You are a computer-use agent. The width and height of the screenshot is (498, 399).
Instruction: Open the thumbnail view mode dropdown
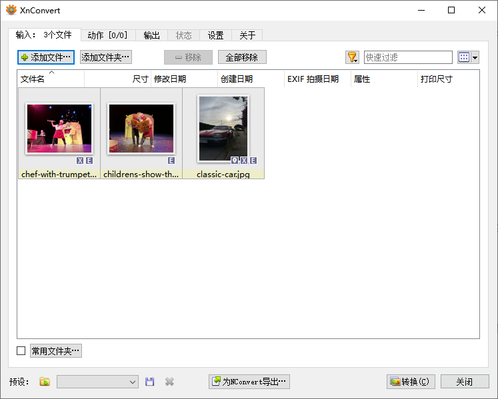[x=468, y=57]
